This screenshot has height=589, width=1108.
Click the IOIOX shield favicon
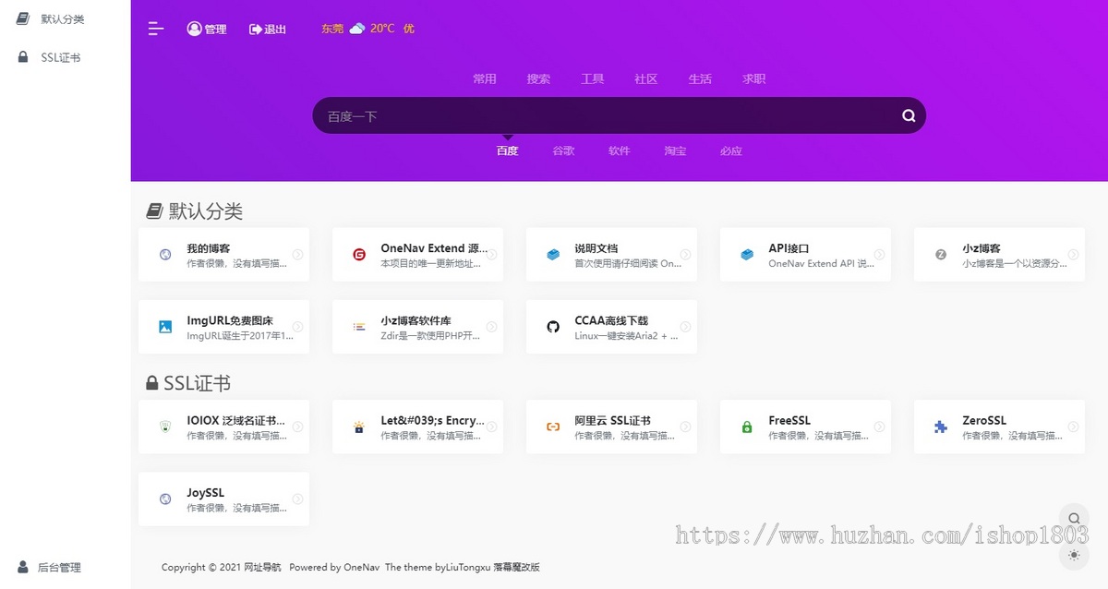(165, 427)
